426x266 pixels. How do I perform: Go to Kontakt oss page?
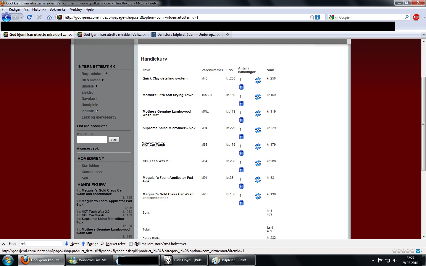[x=92, y=172]
